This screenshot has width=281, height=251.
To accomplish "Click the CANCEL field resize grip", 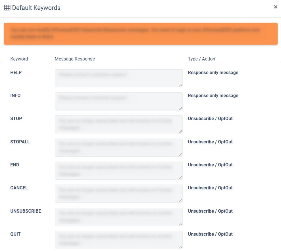I will pyautogui.click(x=180, y=200).
